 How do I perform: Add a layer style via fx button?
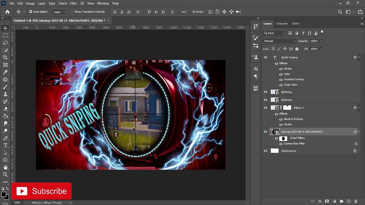(320, 201)
